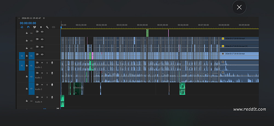The height and width of the screenshot is (126, 274).
Task: Click the CC captions track button
Action: pos(53,27)
